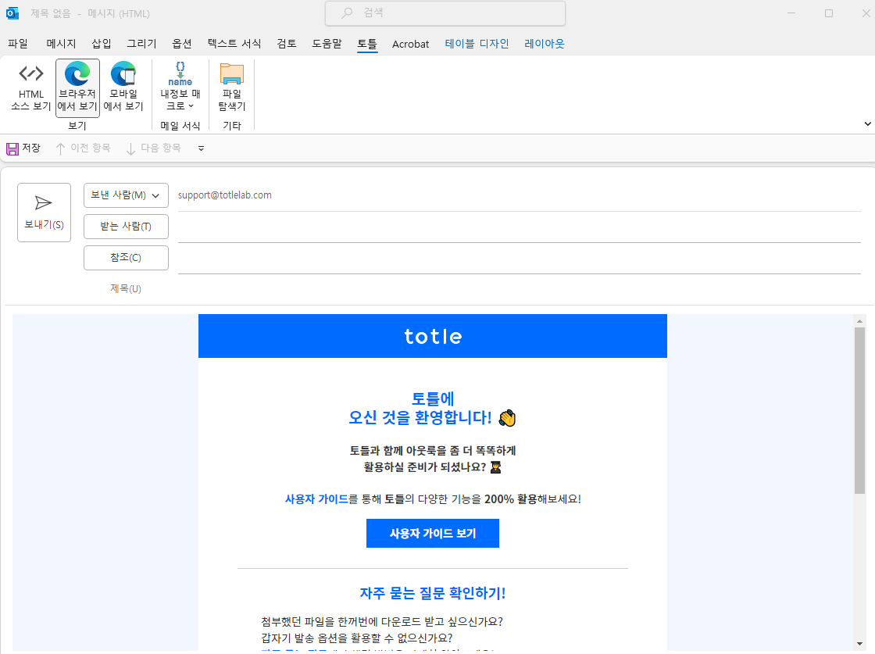Viewport: 875px width, 654px height.
Task: Switch to 그리기 ribbon tab
Action: pyautogui.click(x=141, y=44)
